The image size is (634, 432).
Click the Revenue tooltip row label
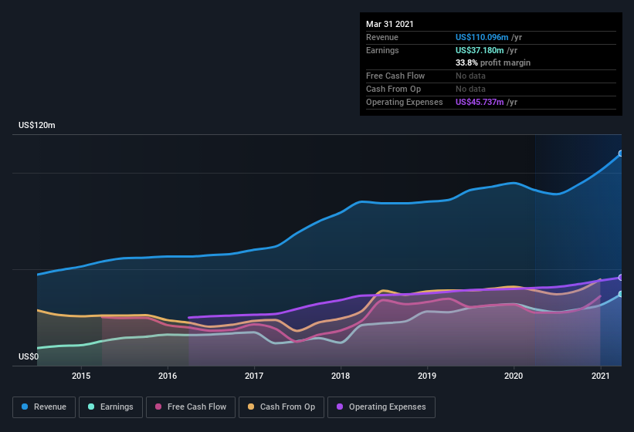[382, 37]
